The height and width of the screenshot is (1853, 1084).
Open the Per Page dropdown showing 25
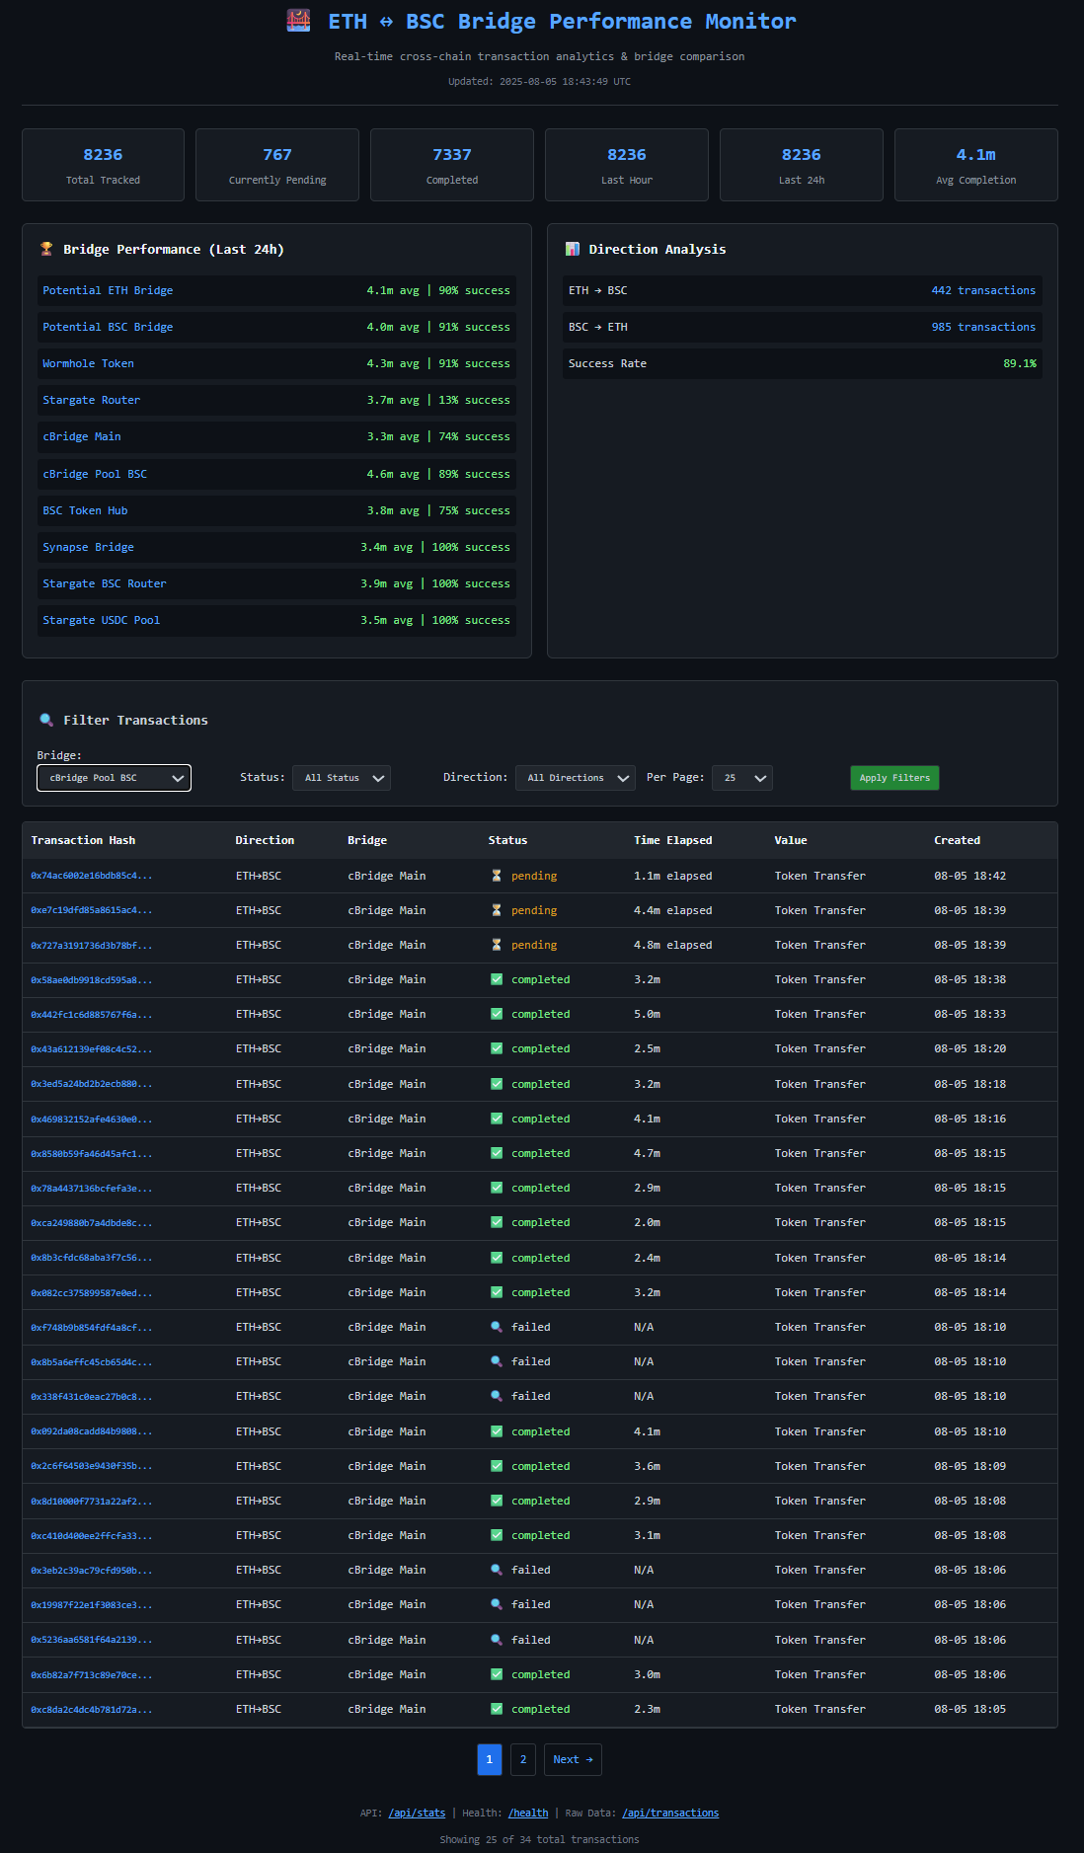[x=742, y=778]
